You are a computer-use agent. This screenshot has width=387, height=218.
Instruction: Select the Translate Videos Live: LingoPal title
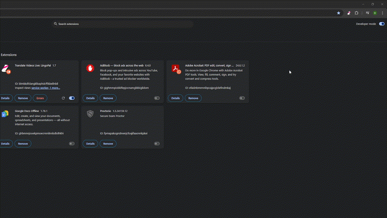coord(33,65)
